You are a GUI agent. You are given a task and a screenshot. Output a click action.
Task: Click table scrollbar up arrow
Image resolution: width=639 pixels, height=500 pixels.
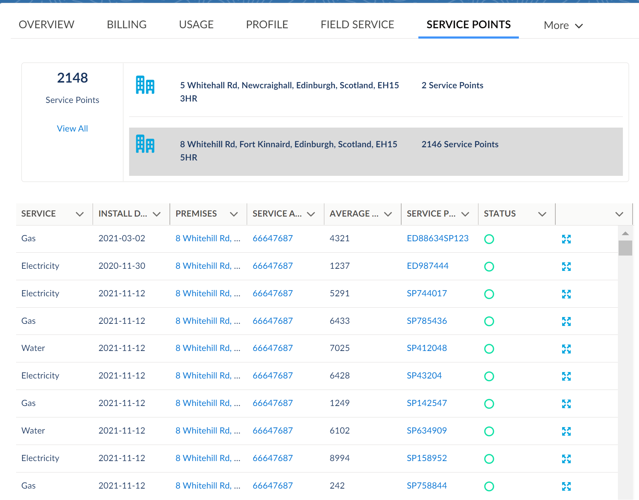tap(625, 233)
